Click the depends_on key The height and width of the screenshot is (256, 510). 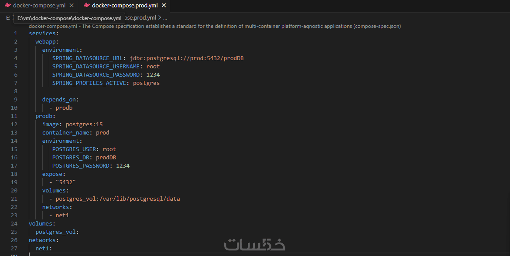(x=59, y=100)
